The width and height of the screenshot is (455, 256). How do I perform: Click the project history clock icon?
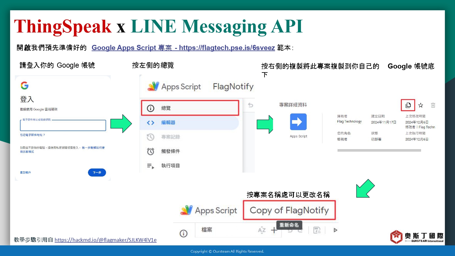point(150,137)
